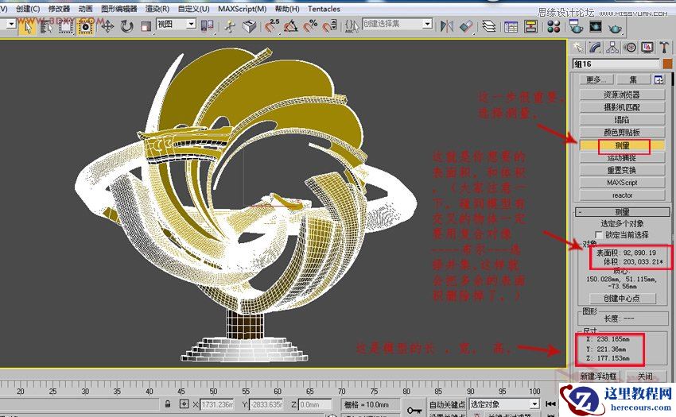Open the Curve Editor icon

pos(511,27)
